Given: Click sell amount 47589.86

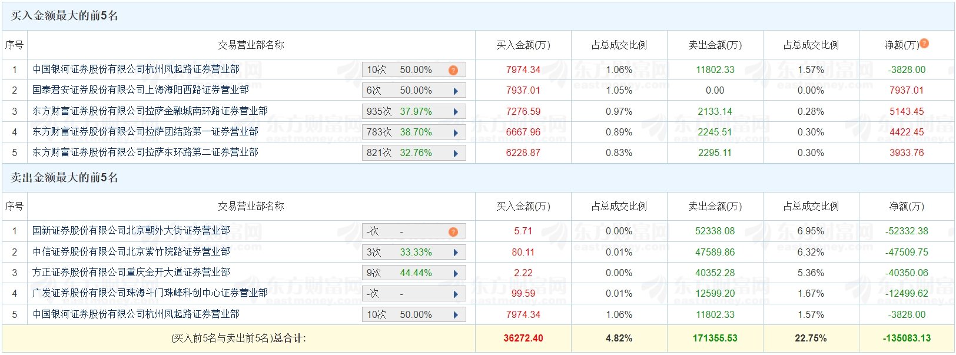Looking at the screenshot, I should tap(715, 253).
